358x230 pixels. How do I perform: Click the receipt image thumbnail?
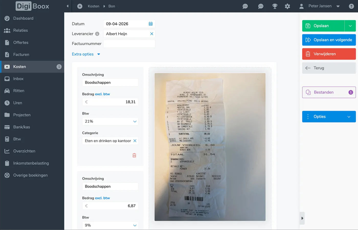tap(210, 147)
